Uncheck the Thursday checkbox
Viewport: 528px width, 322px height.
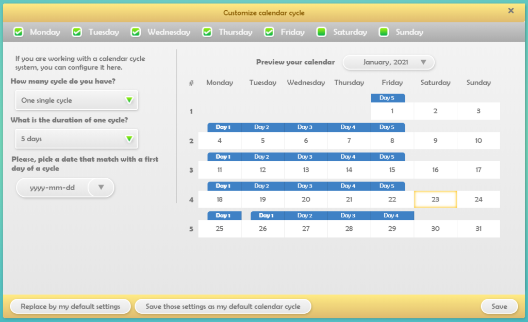[x=207, y=32]
